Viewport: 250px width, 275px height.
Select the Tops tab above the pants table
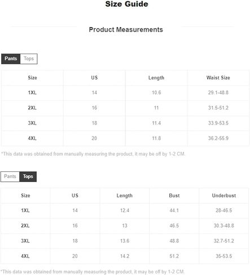pyautogui.click(x=29, y=59)
